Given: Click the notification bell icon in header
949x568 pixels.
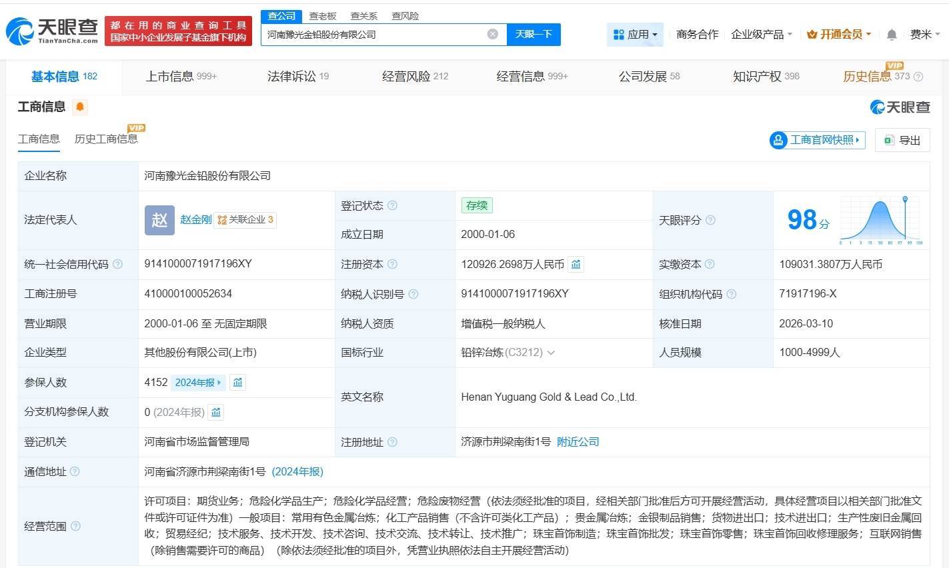Looking at the screenshot, I should (891, 35).
